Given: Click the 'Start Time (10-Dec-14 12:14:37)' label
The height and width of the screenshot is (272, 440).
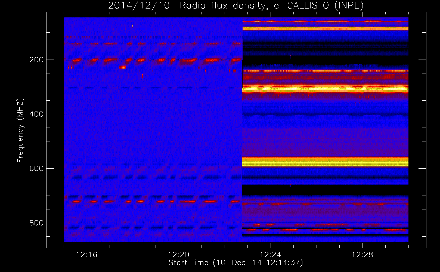Looking at the screenshot, I should (236, 263).
